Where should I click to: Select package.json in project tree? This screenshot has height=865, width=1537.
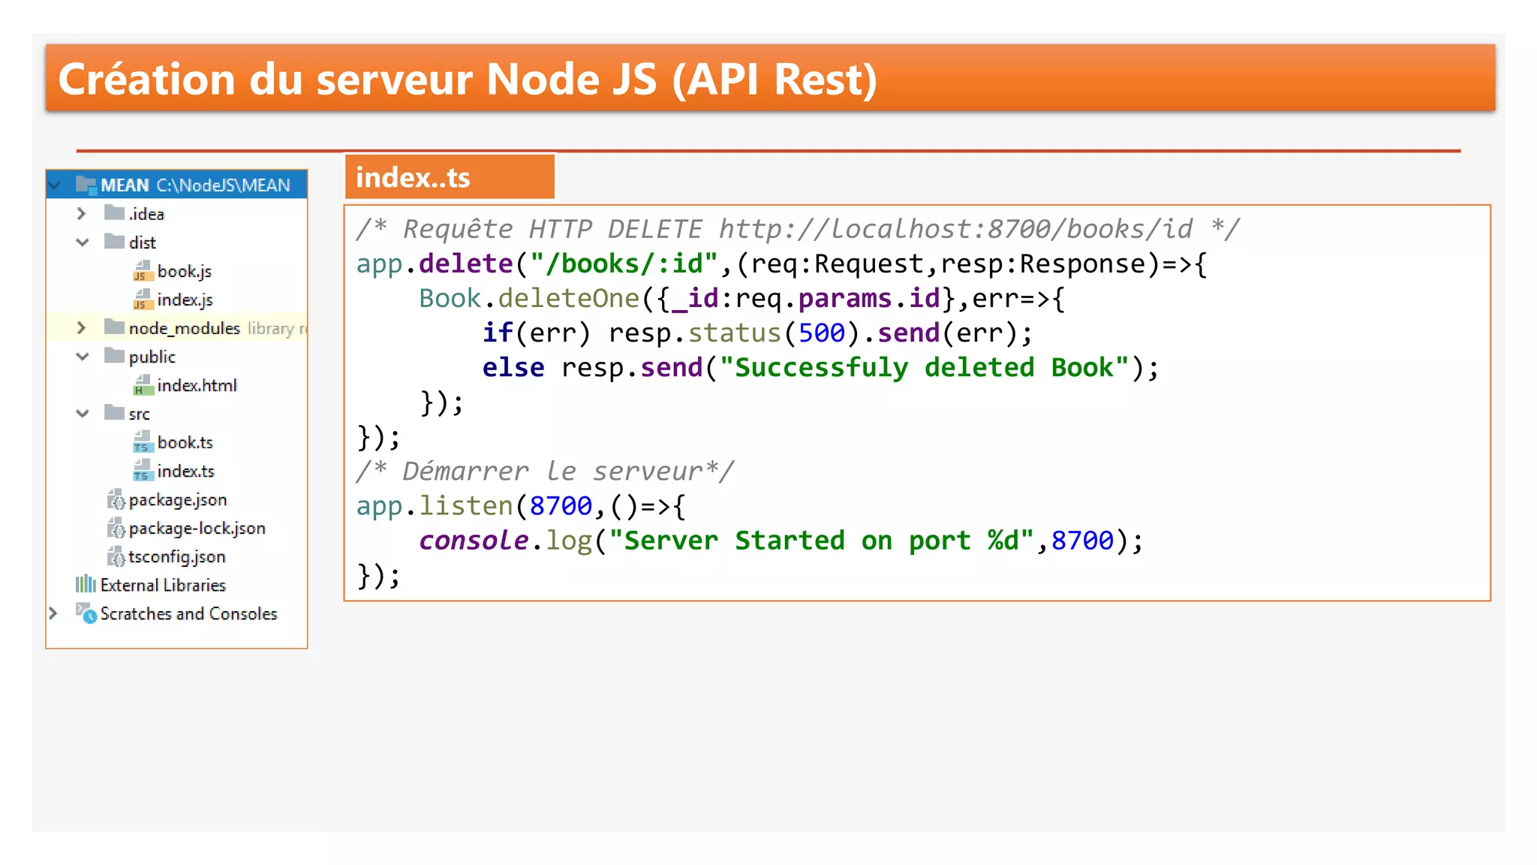pyautogui.click(x=178, y=499)
